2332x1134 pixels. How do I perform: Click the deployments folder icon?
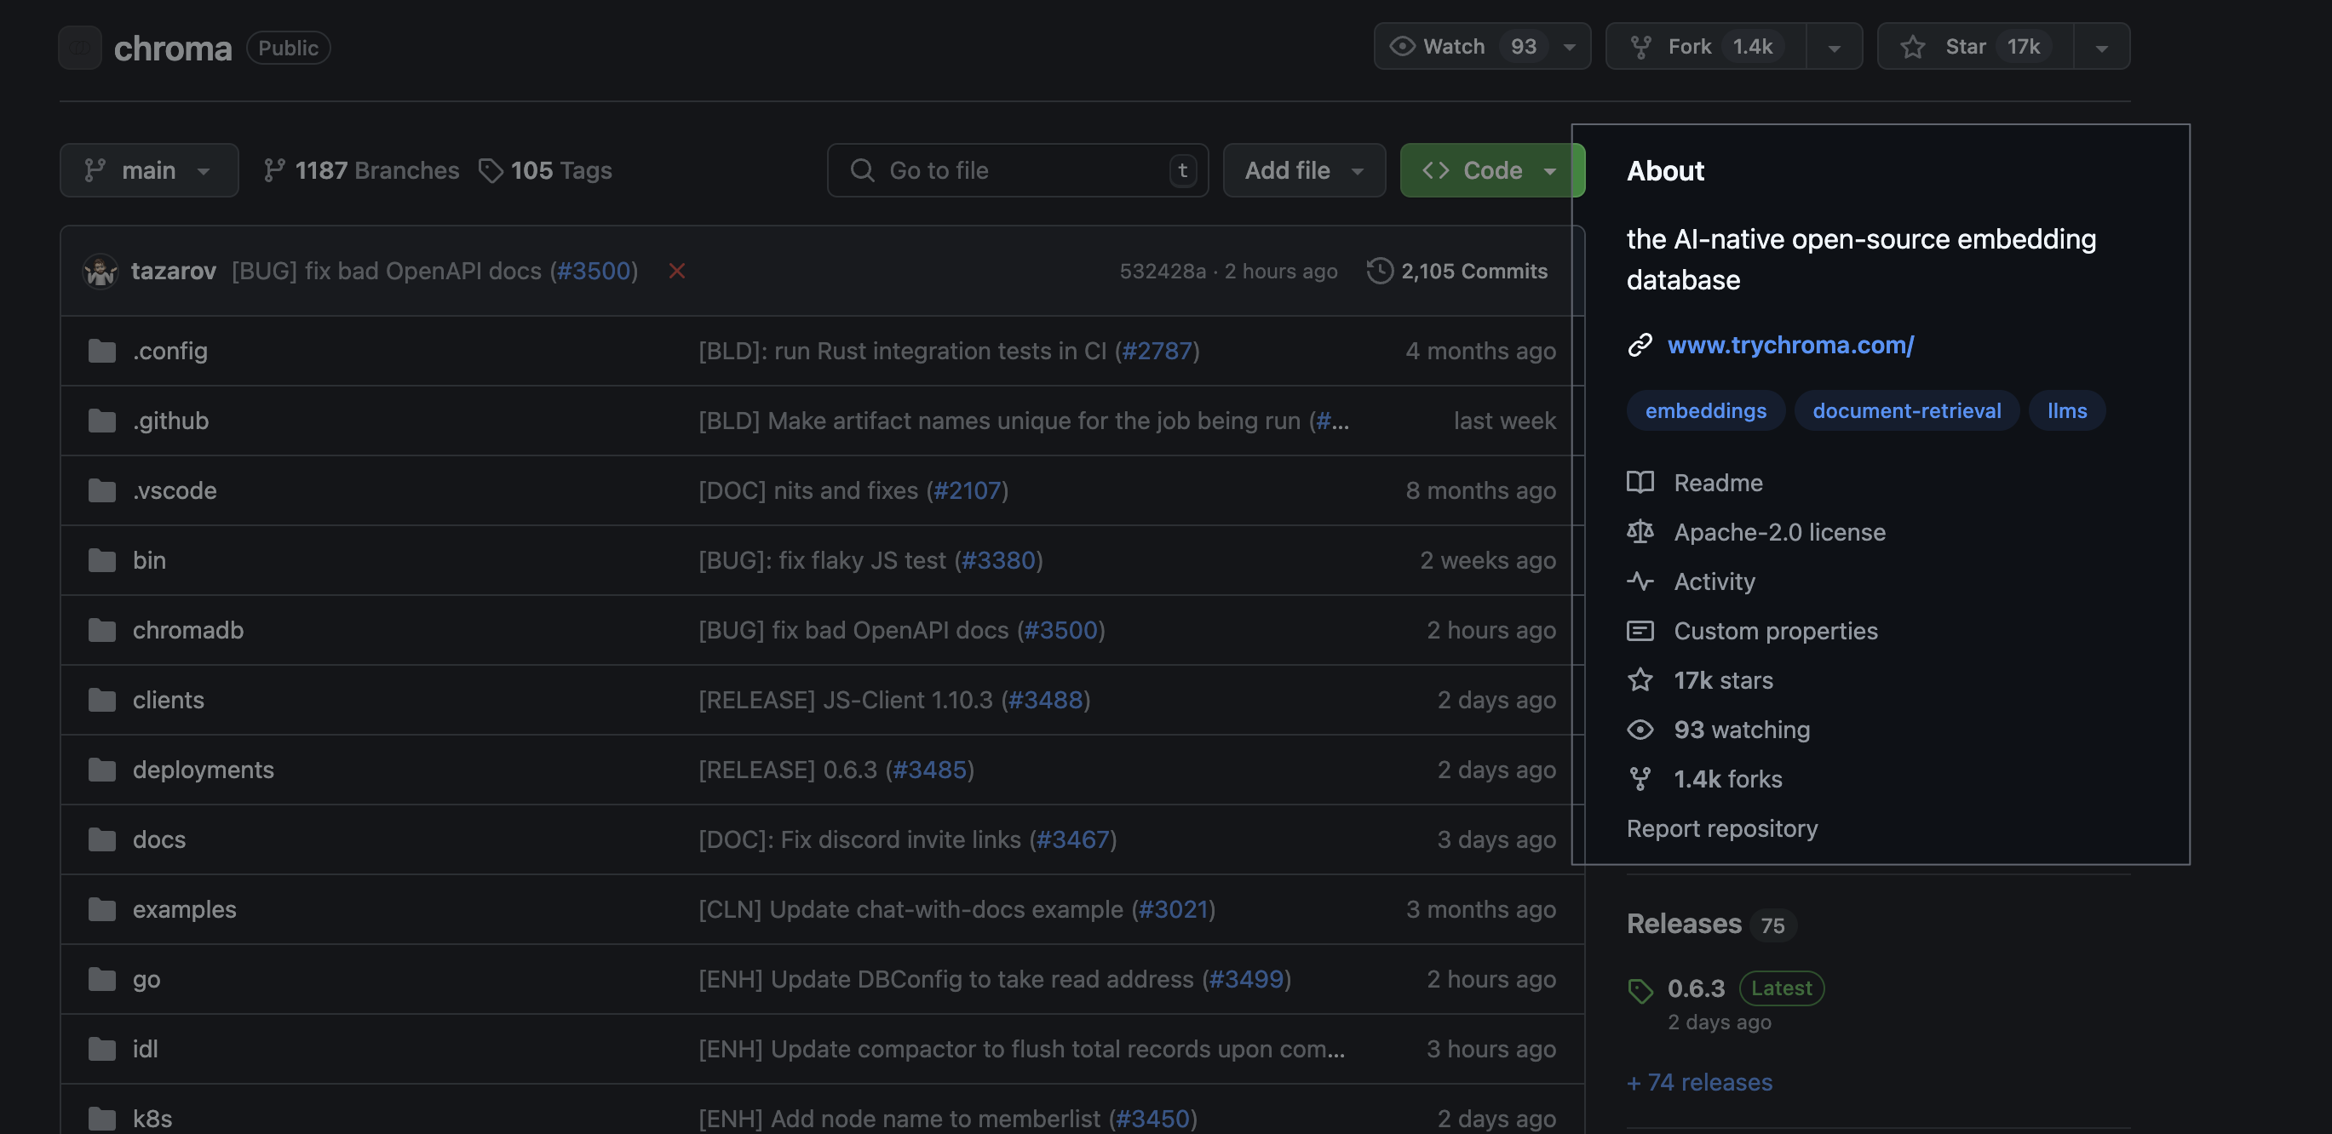(102, 770)
